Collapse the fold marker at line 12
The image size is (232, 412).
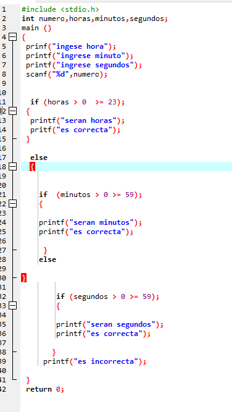click(12, 111)
